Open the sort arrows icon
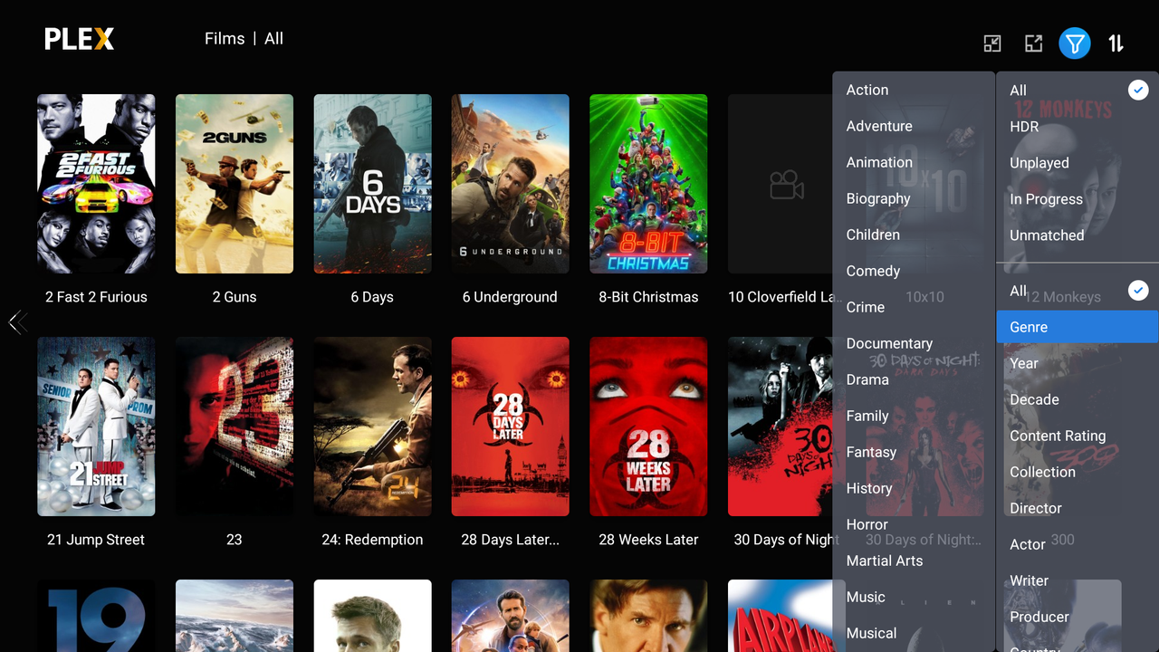The width and height of the screenshot is (1159, 652). pyautogui.click(x=1116, y=43)
